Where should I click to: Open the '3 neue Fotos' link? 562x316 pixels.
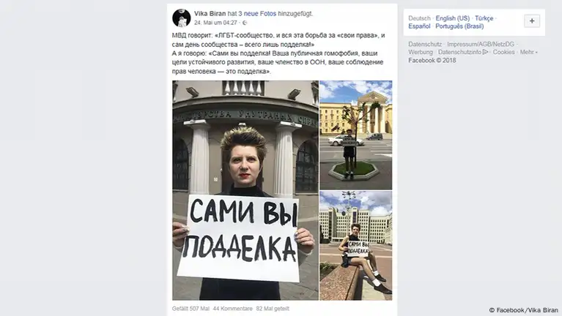coord(257,14)
